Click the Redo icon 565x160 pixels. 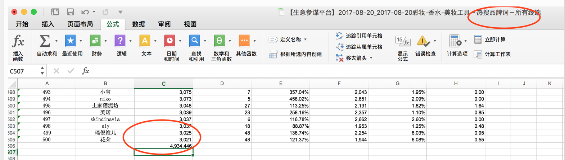click(x=105, y=12)
